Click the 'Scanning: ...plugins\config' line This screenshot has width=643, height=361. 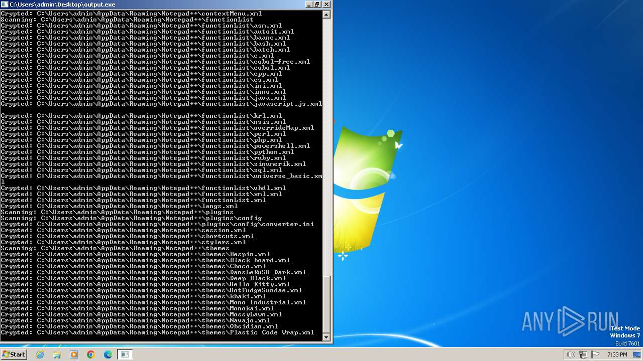point(131,218)
